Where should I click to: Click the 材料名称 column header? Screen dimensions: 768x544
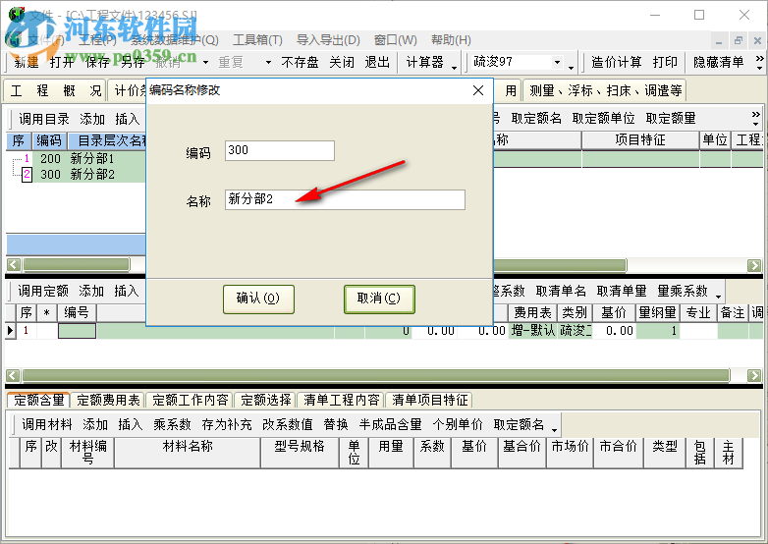(x=188, y=453)
